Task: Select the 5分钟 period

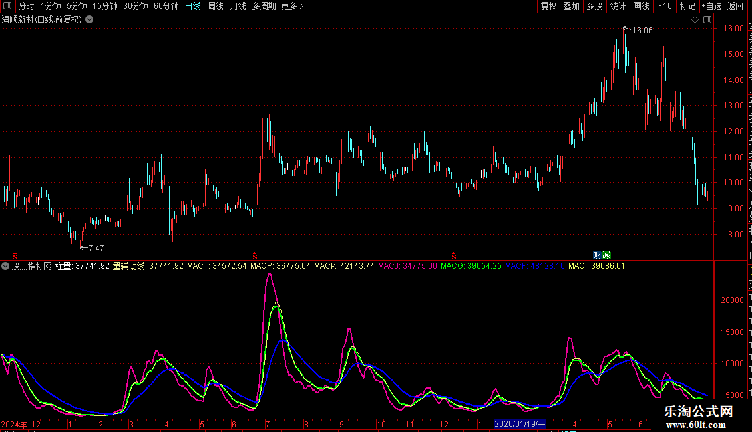Action: pyautogui.click(x=77, y=6)
